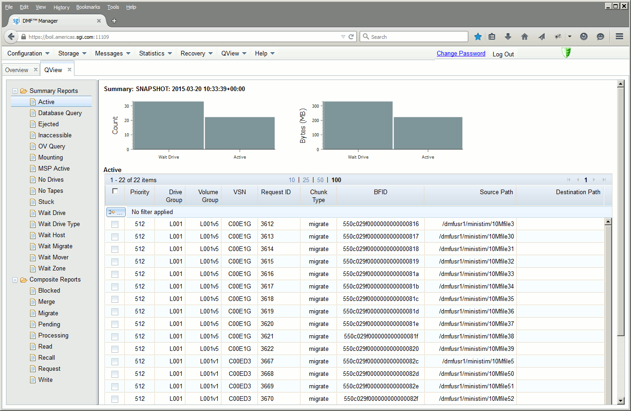Open the Wait Drive summary report
631x411 pixels.
(x=52, y=213)
